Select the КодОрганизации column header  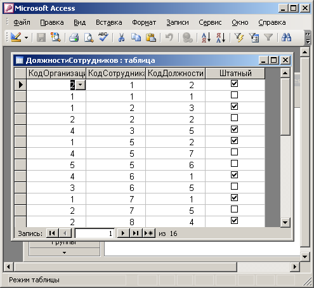(56, 74)
